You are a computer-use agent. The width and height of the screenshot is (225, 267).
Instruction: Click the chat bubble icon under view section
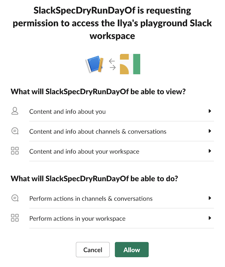click(x=15, y=131)
